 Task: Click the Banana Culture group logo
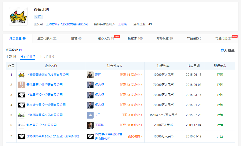18,16
